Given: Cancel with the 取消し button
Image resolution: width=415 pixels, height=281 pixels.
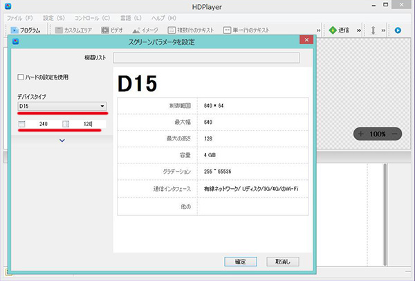Looking at the screenshot, I should pos(283,262).
